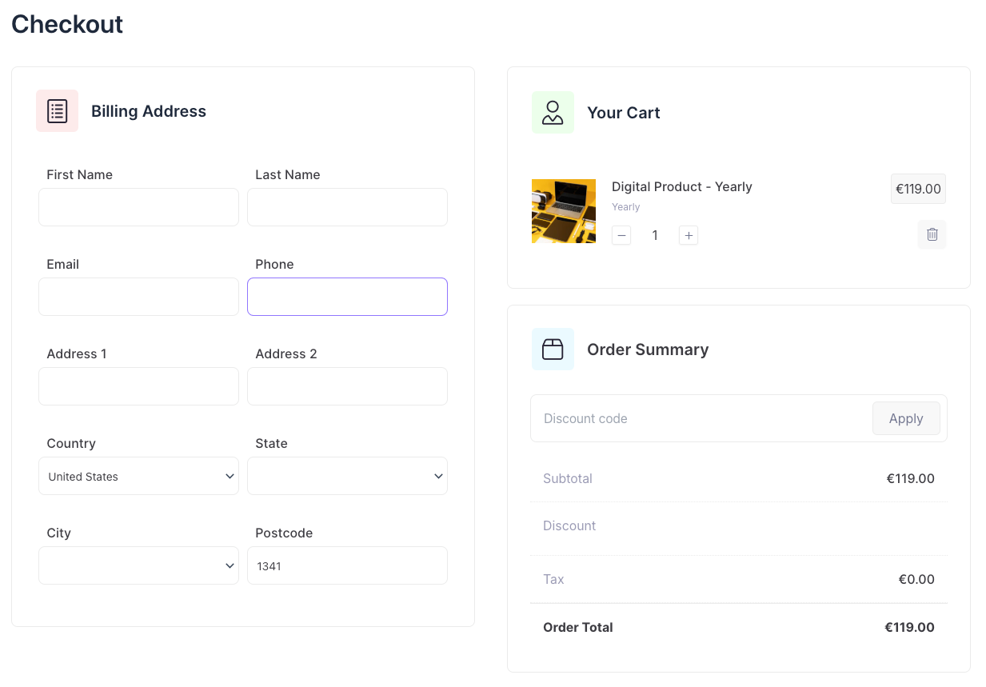
Task: Select the Last Name field
Action: 347,208
